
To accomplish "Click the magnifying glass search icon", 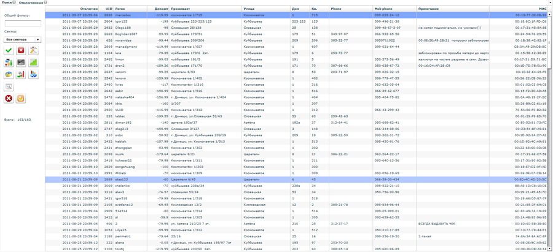I will pos(9,87).
